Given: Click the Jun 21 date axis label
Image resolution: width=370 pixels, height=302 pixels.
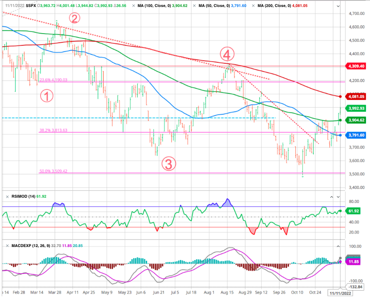Looking at the screenshot, I should click(x=159, y=292).
